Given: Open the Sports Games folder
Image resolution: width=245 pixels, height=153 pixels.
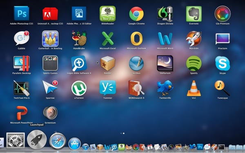Looking at the screenshot, I should point(50,63).
